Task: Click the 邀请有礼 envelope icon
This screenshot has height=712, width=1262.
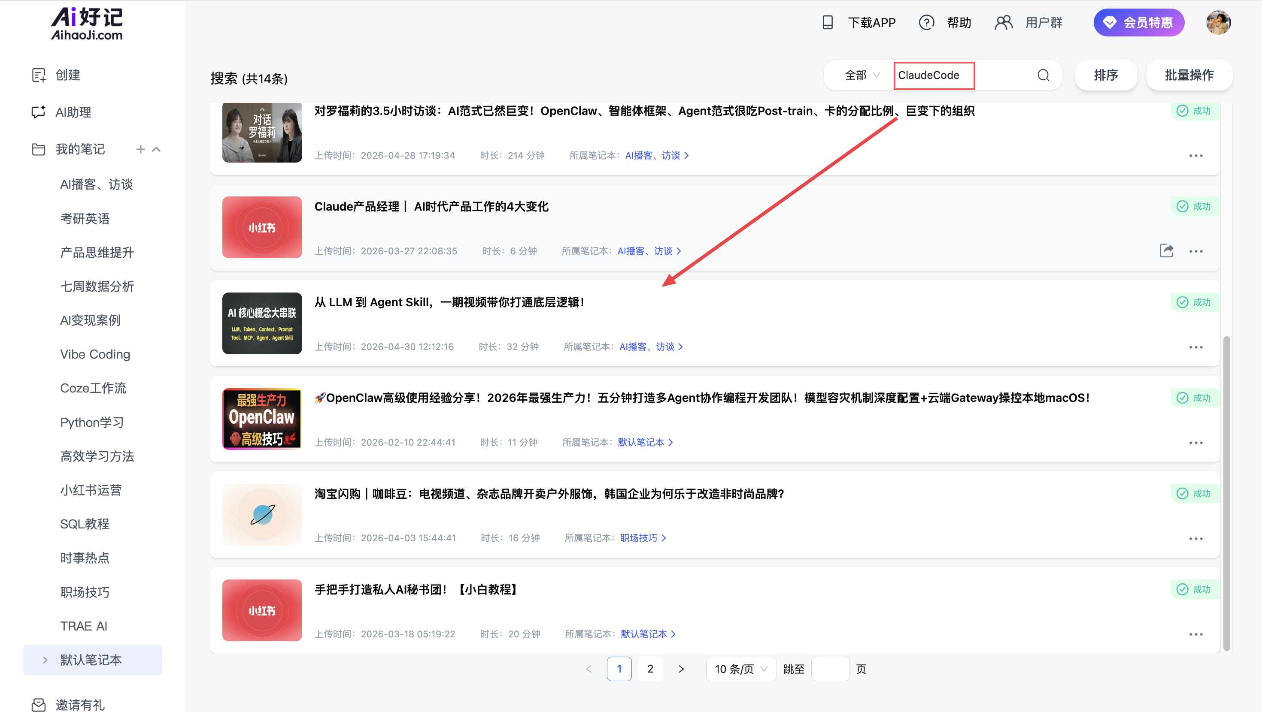Action: point(39,705)
